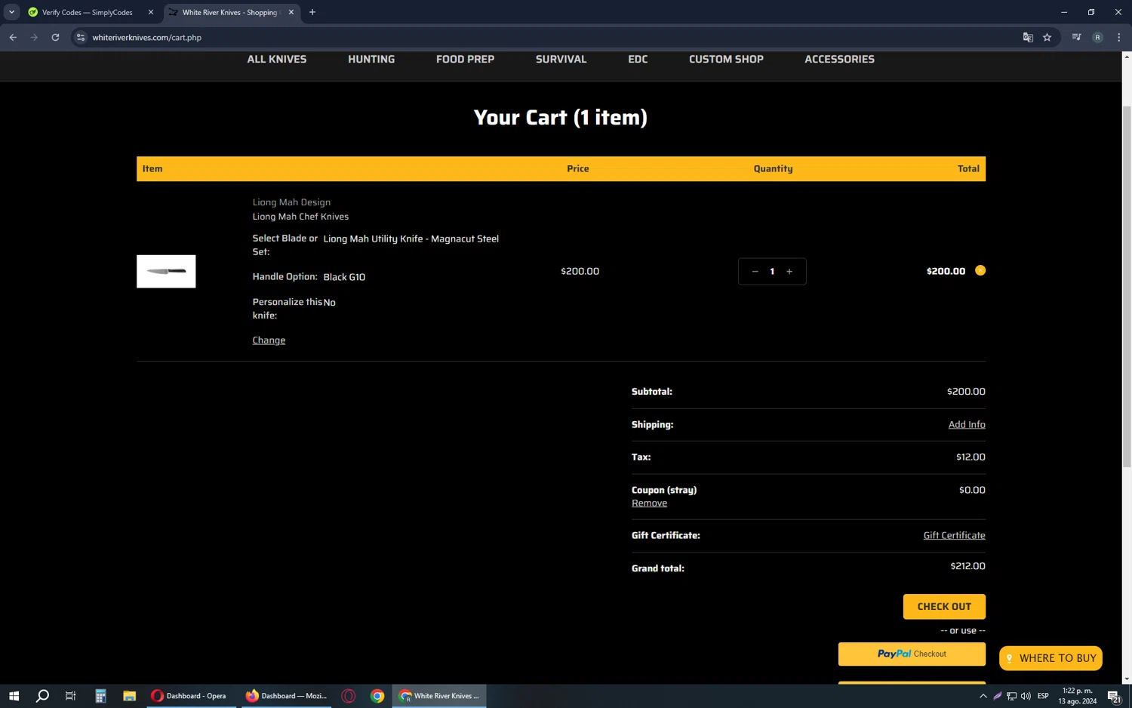This screenshot has width=1132, height=708.
Task: Open the Calculator taskbar icon
Action: [100, 696]
